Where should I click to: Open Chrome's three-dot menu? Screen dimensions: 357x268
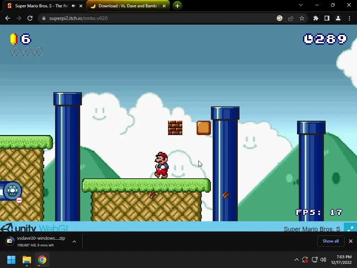[x=349, y=18]
